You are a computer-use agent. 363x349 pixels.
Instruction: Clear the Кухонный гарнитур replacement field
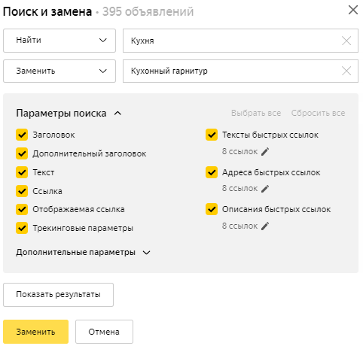346,71
